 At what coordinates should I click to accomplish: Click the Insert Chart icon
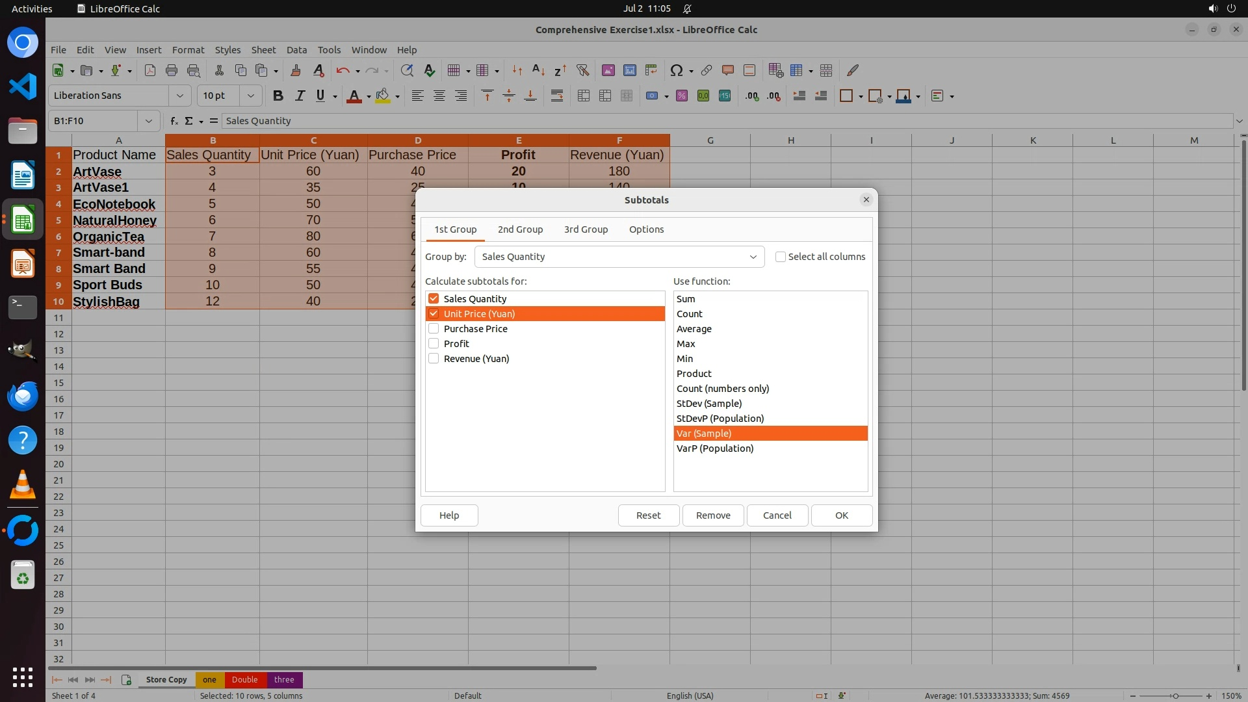click(629, 70)
